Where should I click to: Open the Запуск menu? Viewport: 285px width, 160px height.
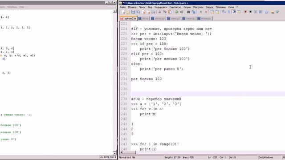tap(210, 7)
